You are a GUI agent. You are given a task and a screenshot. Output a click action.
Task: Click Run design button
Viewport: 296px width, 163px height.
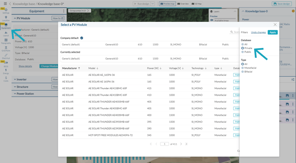point(142,4)
